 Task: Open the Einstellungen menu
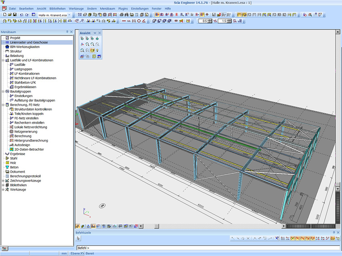[x=140, y=8]
